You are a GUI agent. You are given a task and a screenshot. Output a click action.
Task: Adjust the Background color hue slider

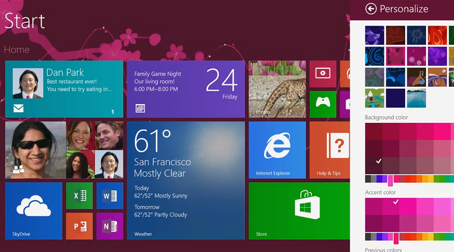[x=390, y=180]
